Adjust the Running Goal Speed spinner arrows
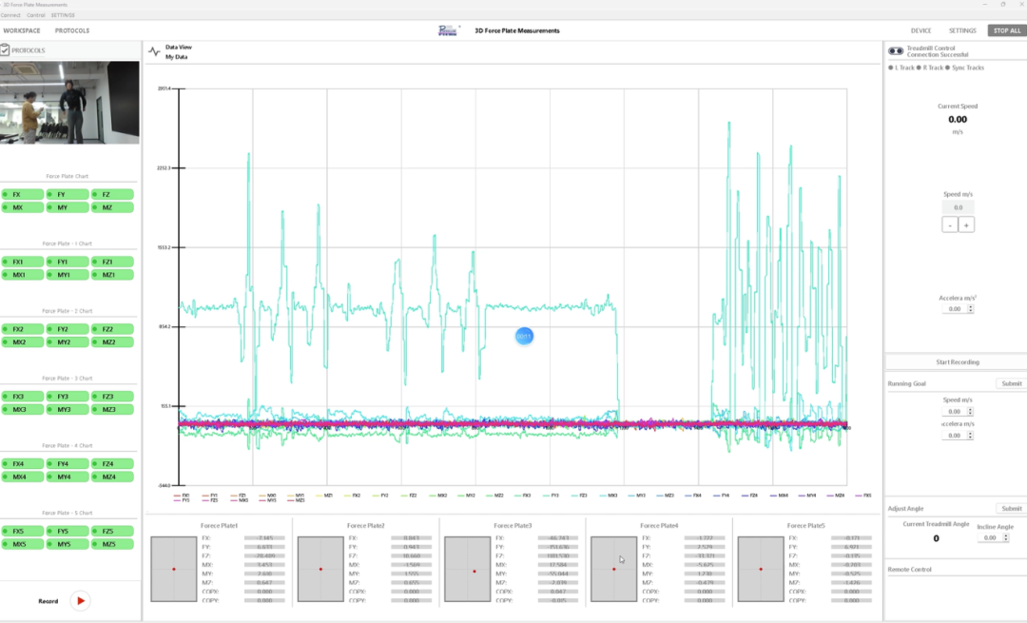 point(969,411)
